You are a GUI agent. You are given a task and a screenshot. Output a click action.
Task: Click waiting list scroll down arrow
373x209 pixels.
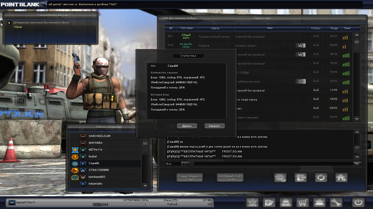click(145, 185)
